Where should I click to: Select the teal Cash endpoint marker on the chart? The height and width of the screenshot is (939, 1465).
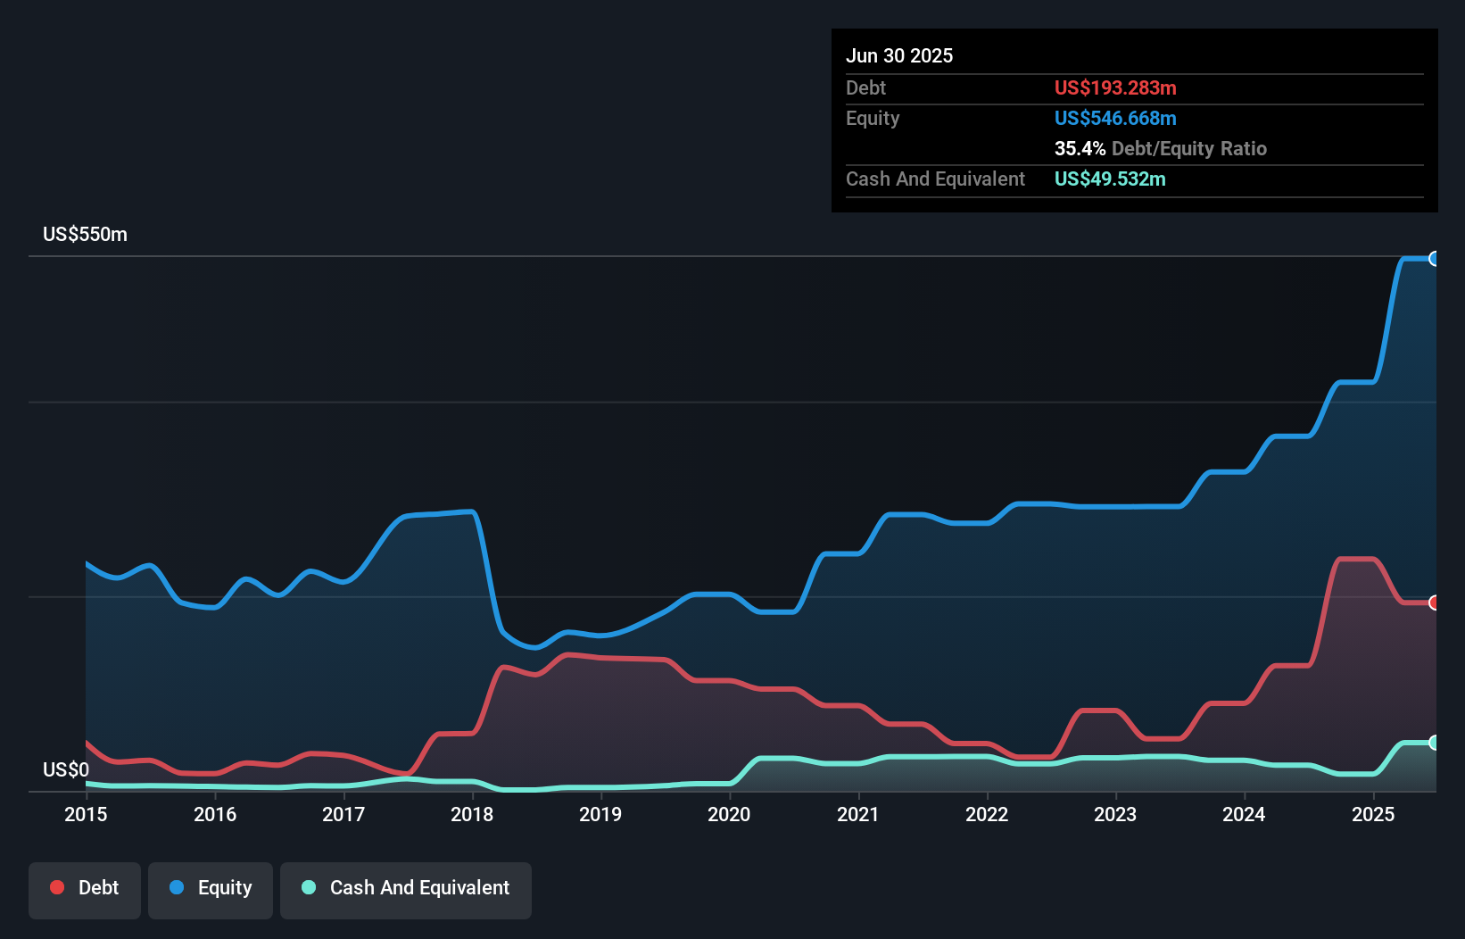tap(1435, 742)
